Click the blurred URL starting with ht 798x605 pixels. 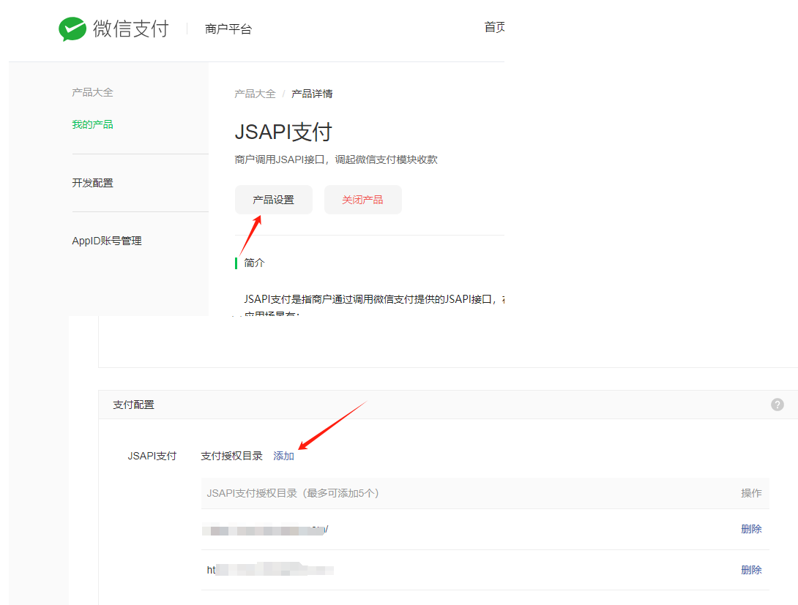pyautogui.click(x=269, y=569)
